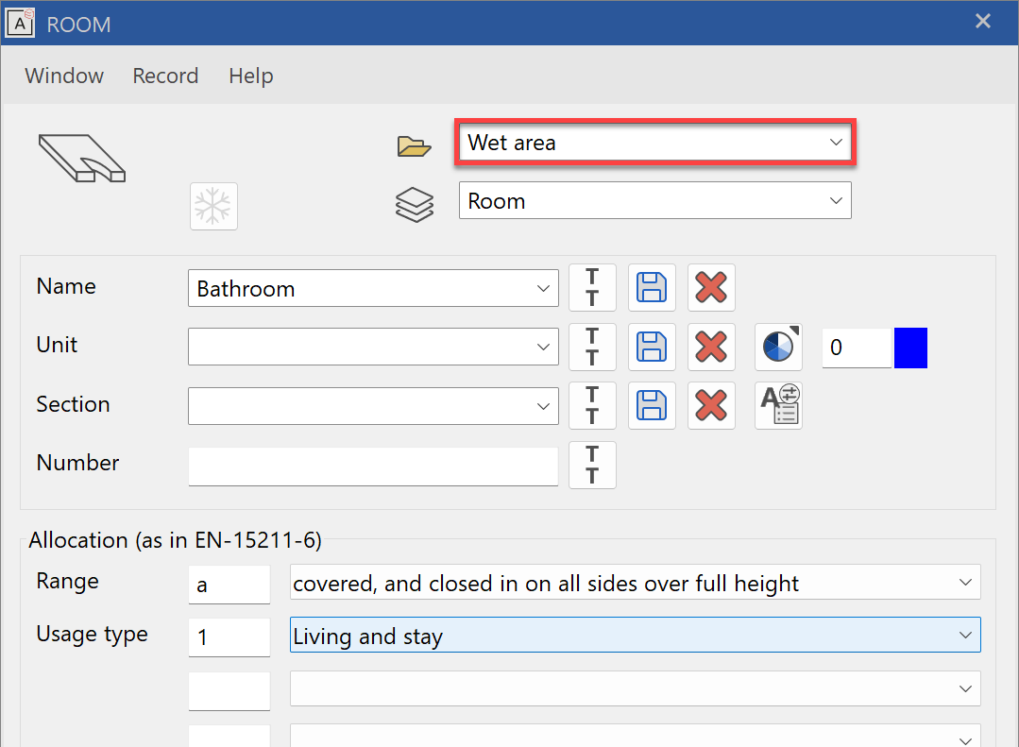
Task: Open the Help menu
Action: click(x=250, y=76)
